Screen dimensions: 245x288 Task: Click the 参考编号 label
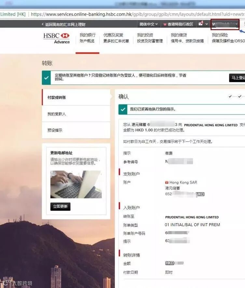(130, 162)
